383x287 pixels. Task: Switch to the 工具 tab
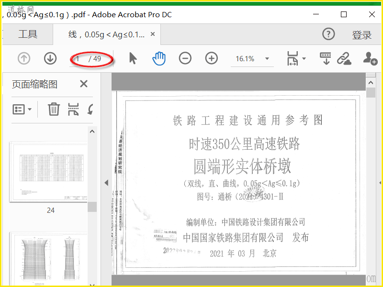click(28, 34)
